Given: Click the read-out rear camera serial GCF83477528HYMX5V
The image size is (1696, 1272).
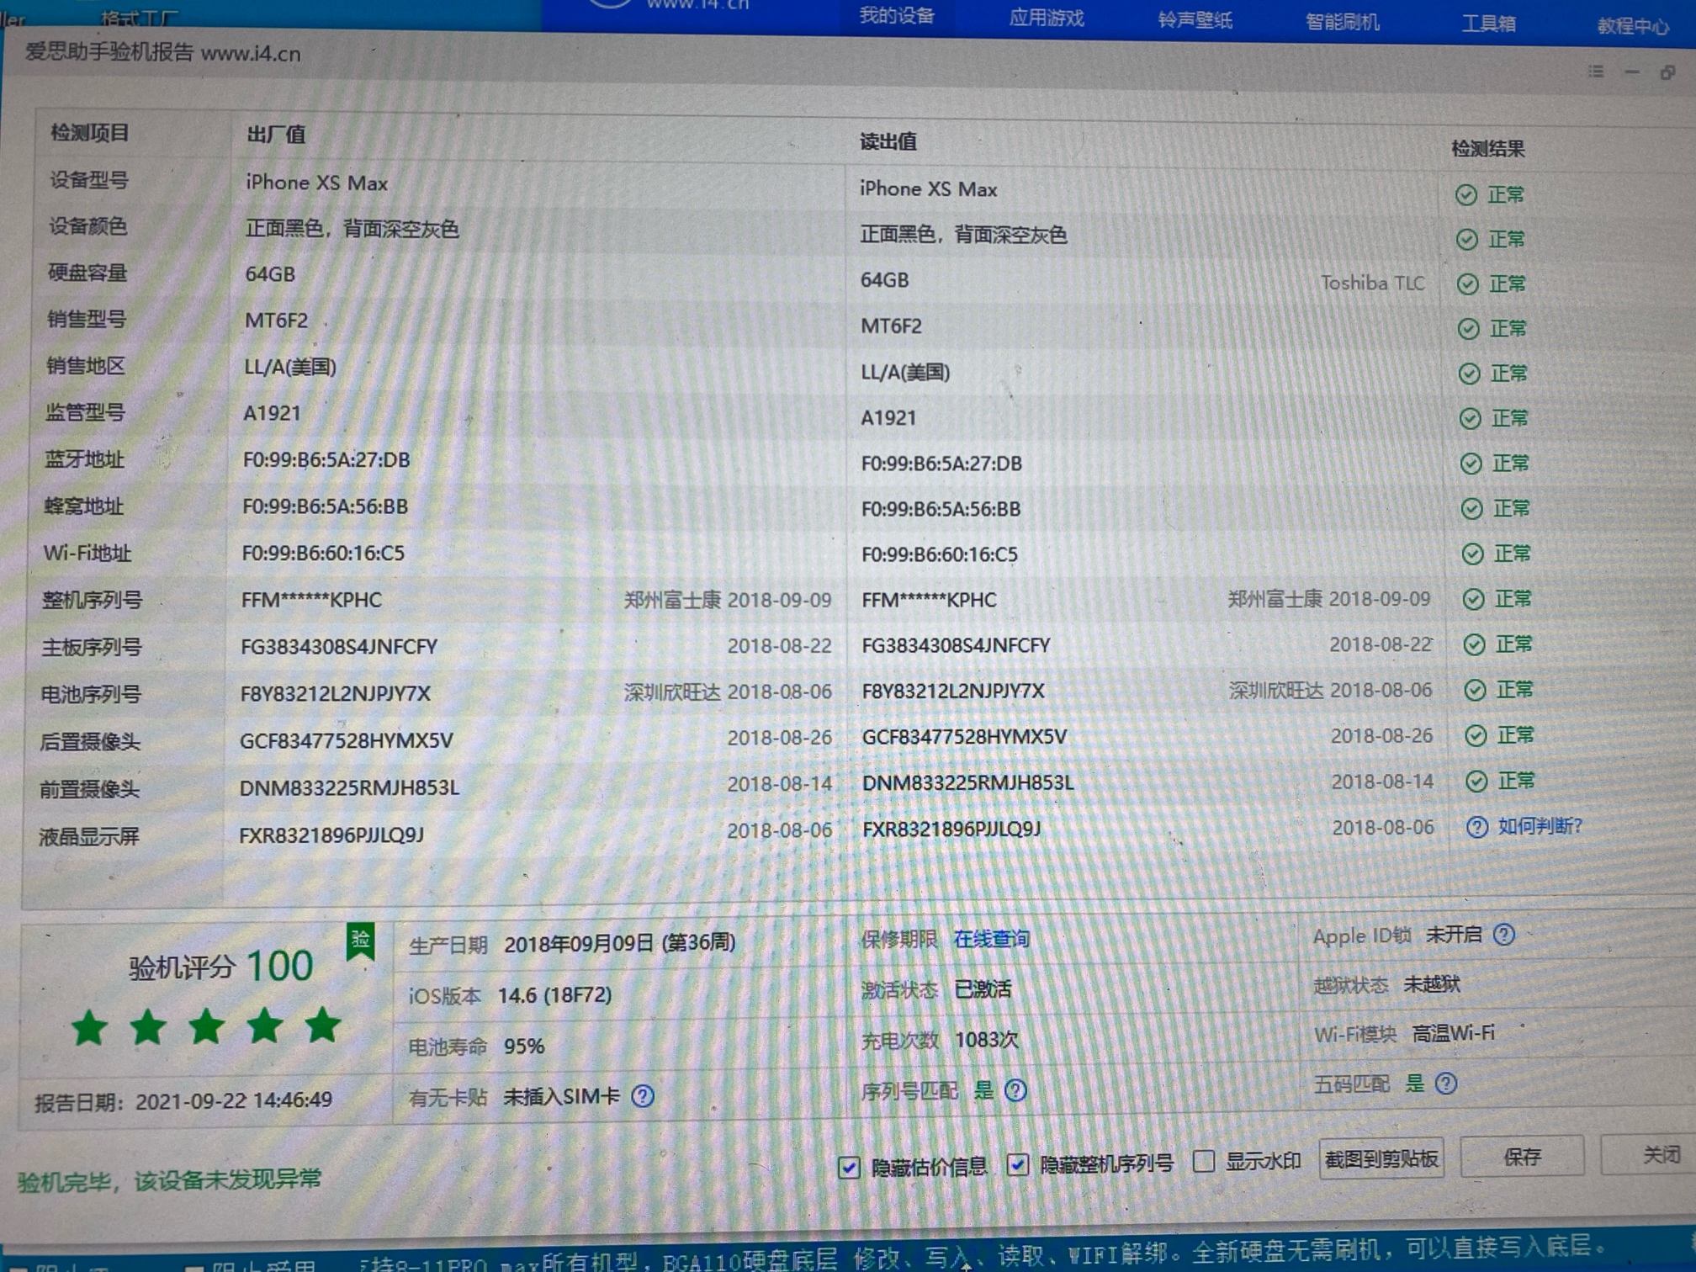Looking at the screenshot, I should click(964, 737).
